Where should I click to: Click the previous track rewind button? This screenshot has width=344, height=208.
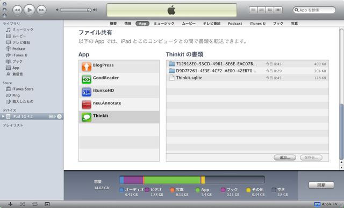[x=17, y=10]
